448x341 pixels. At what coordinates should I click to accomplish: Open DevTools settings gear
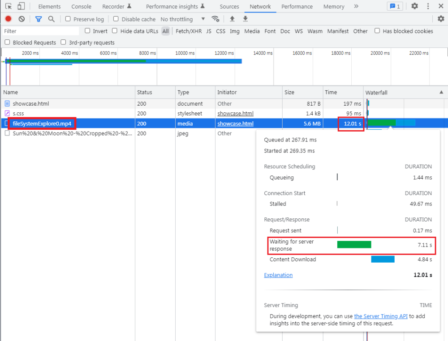tap(414, 6)
